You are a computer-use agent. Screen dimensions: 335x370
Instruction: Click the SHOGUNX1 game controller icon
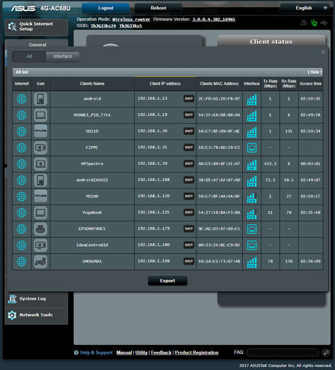coord(40,262)
